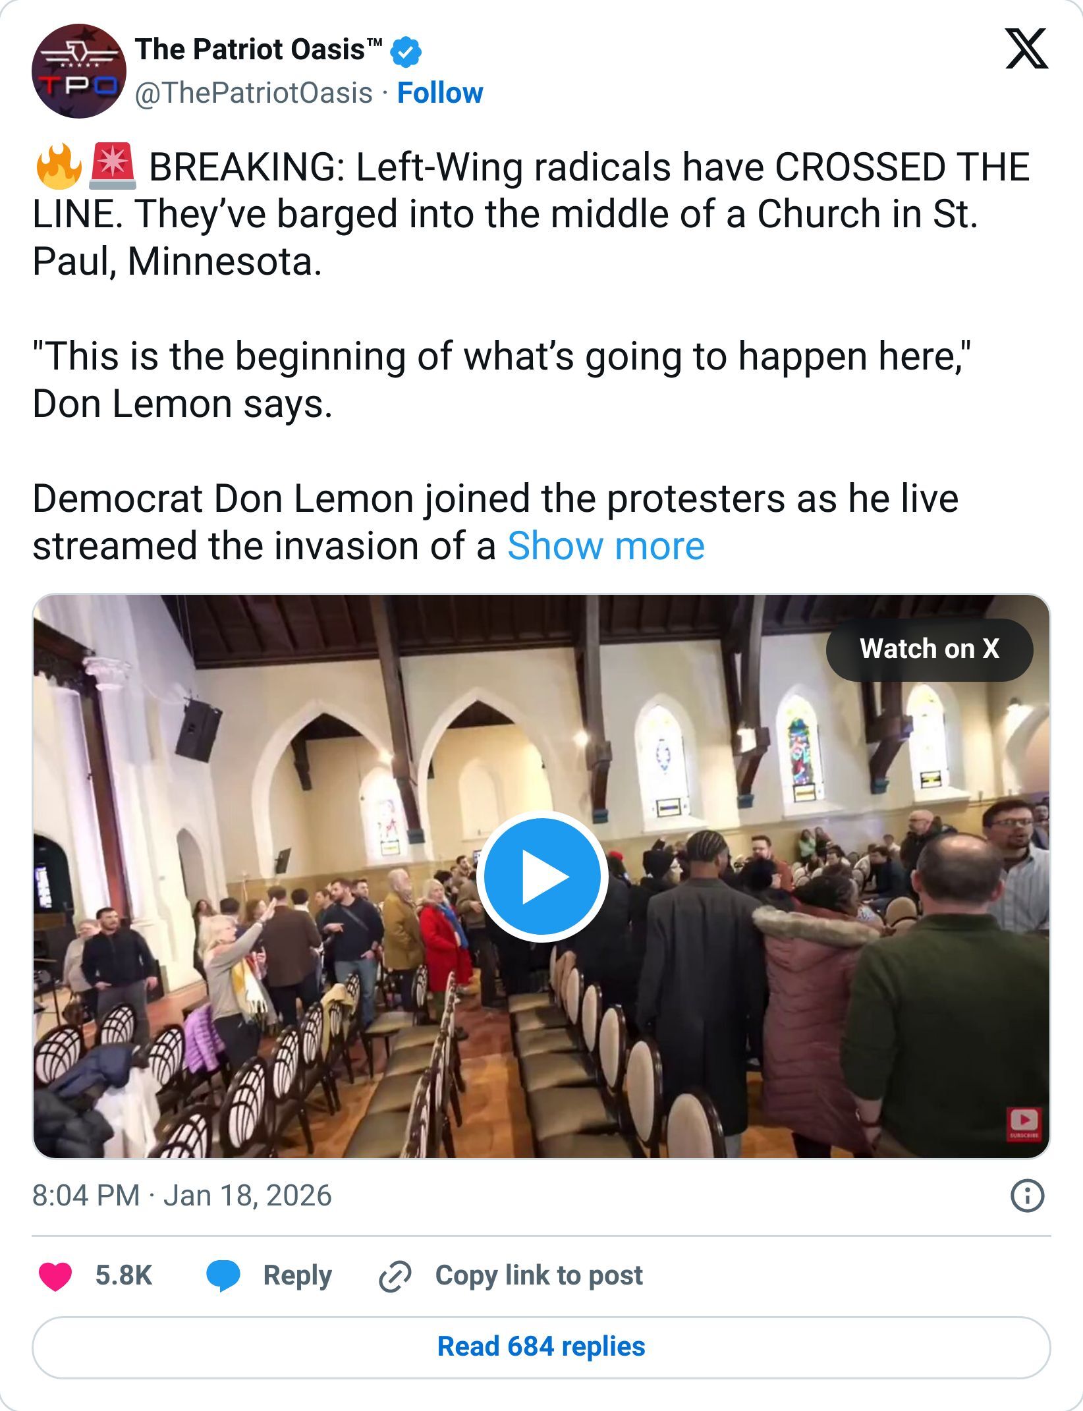
Task: Toggle Follow for @ThePatriotOasis
Action: click(441, 92)
